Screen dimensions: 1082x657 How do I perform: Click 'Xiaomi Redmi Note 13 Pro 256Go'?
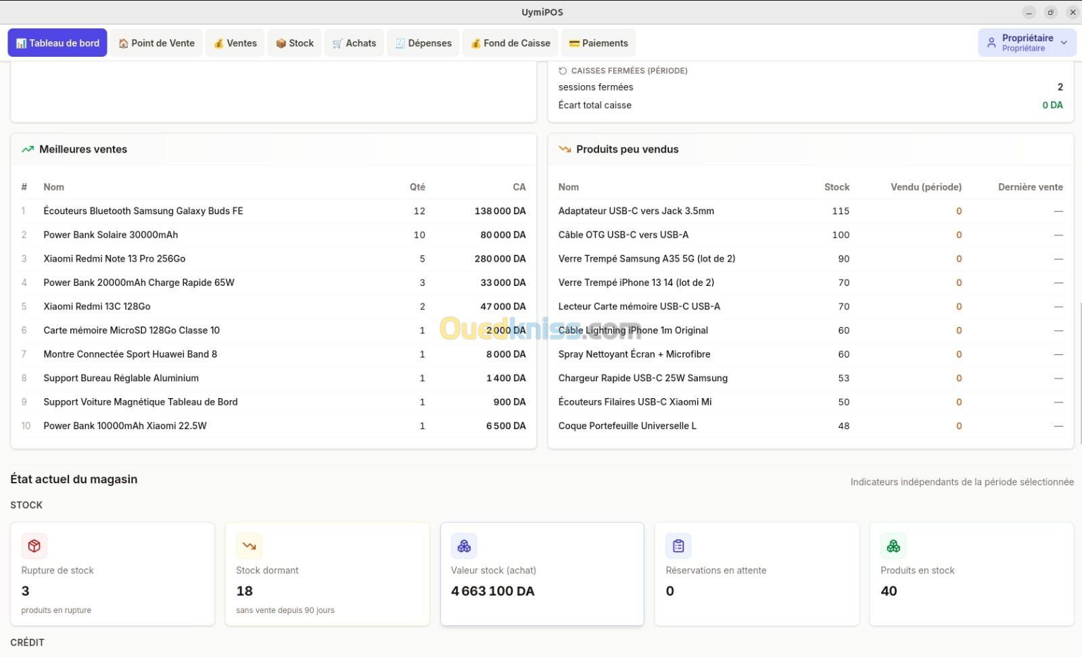pyautogui.click(x=114, y=259)
